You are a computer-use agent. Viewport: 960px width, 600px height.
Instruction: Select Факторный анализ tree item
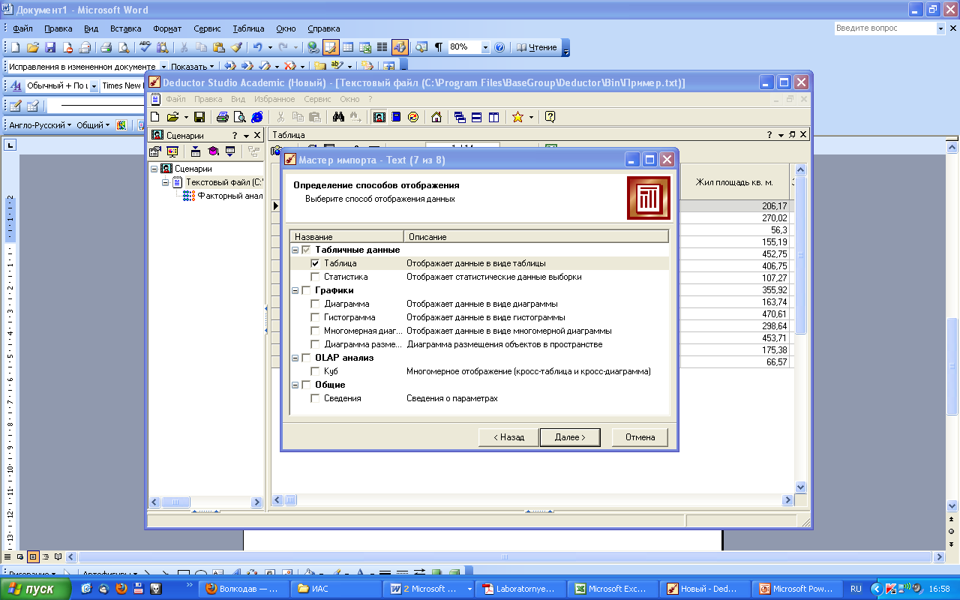pos(229,196)
